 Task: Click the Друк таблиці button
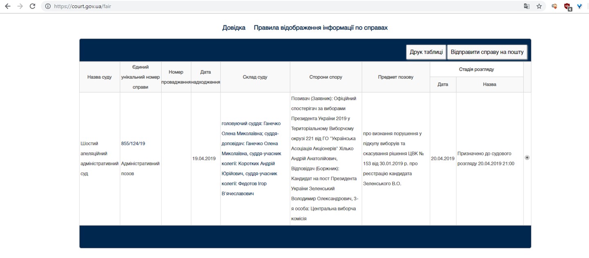pyautogui.click(x=426, y=52)
